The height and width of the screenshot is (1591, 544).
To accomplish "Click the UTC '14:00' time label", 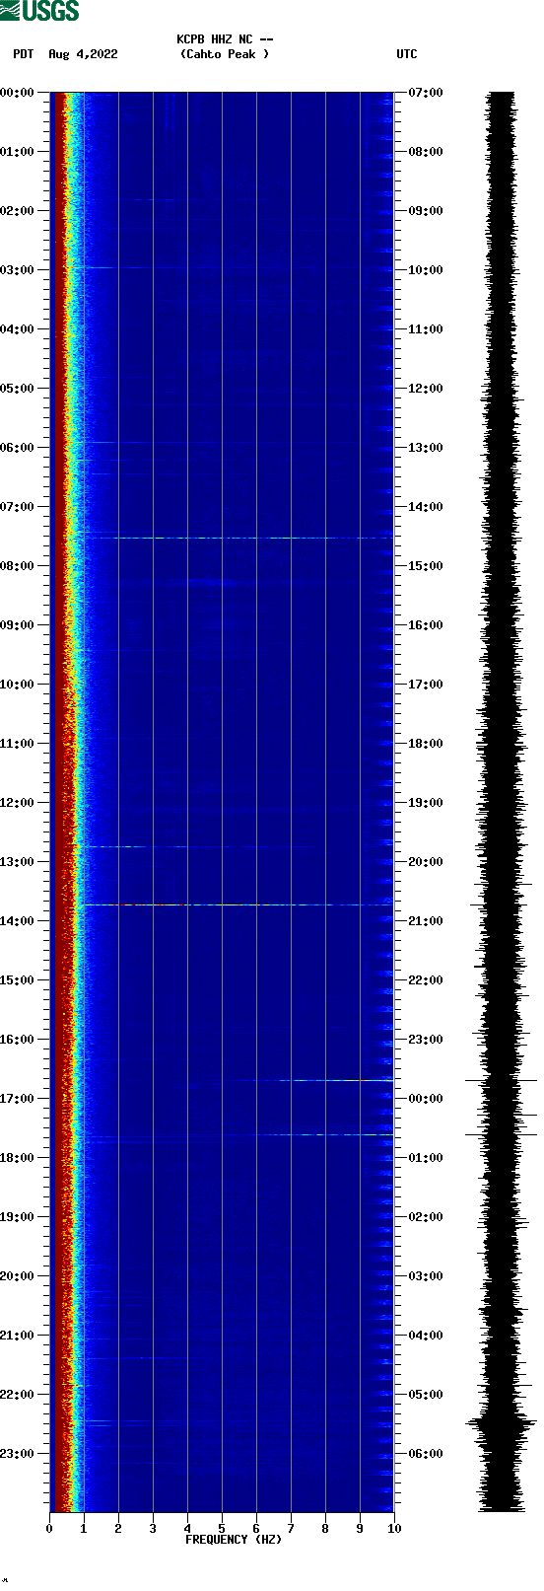I will (426, 507).
